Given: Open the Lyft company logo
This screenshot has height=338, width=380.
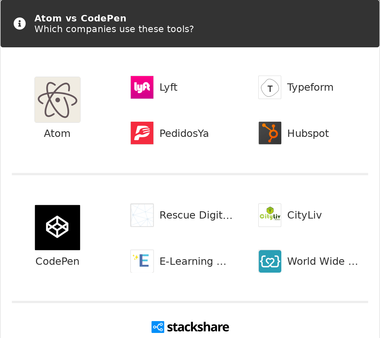Looking at the screenshot, I should 142,87.
